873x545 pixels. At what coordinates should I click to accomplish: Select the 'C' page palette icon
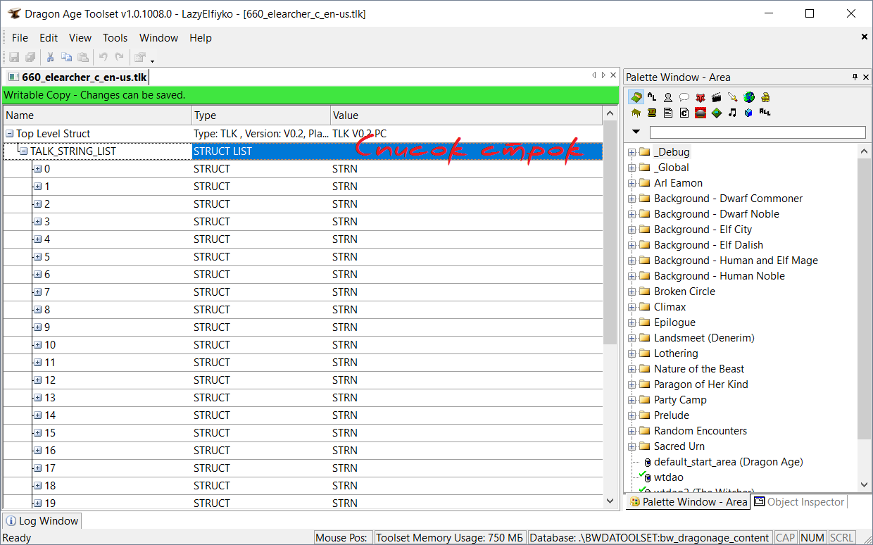684,113
